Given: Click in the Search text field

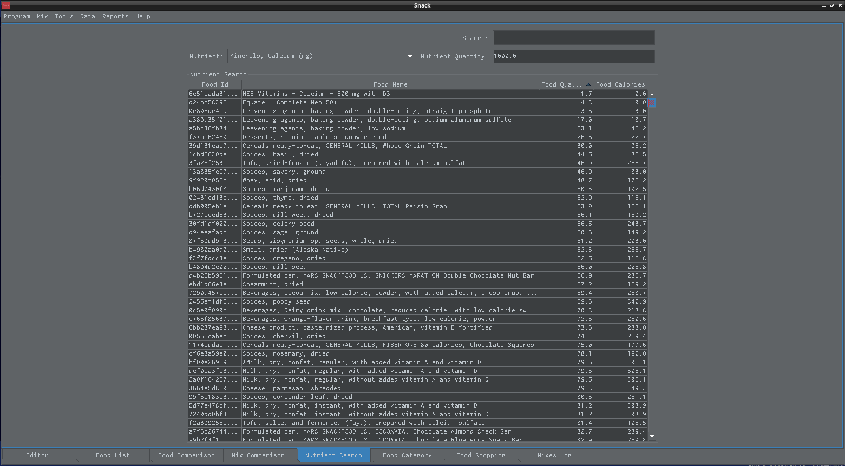Looking at the screenshot, I should 573,38.
